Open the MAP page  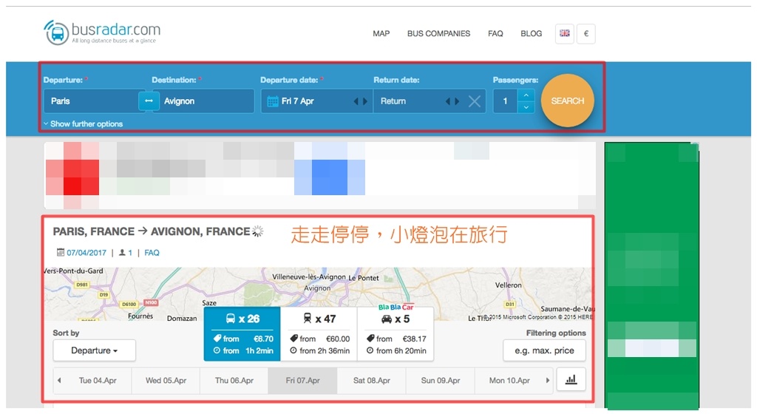[x=381, y=33]
